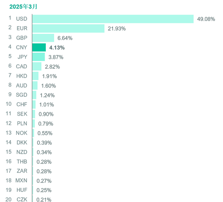Select the USD bar in the chart
Screen dimensions: 223x202
[113, 19]
